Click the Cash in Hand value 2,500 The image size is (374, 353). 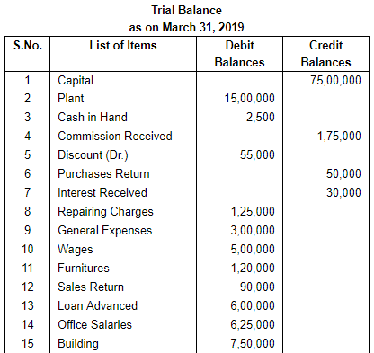click(261, 117)
